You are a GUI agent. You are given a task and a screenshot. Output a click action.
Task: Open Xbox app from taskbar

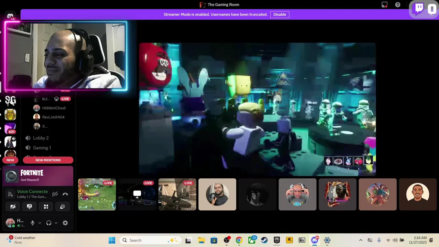click(x=252, y=240)
